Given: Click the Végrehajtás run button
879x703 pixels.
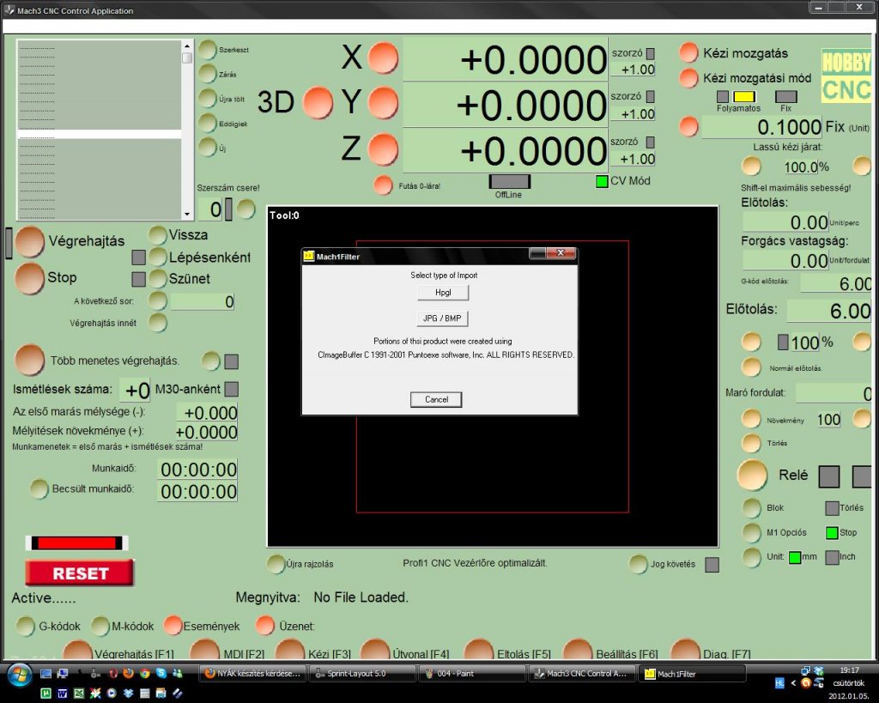Looking at the screenshot, I should 30,241.
